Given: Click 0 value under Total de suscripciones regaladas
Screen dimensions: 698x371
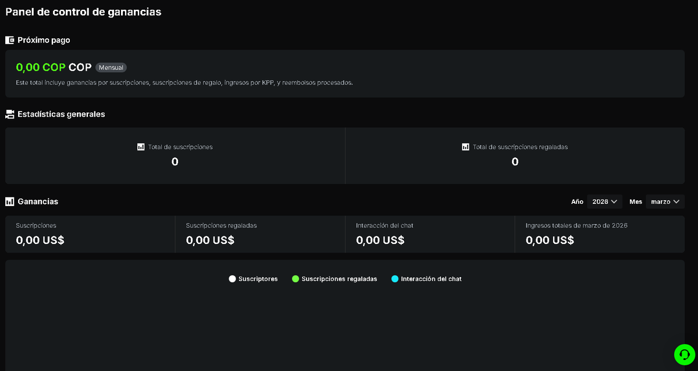Looking at the screenshot, I should pos(515,161).
